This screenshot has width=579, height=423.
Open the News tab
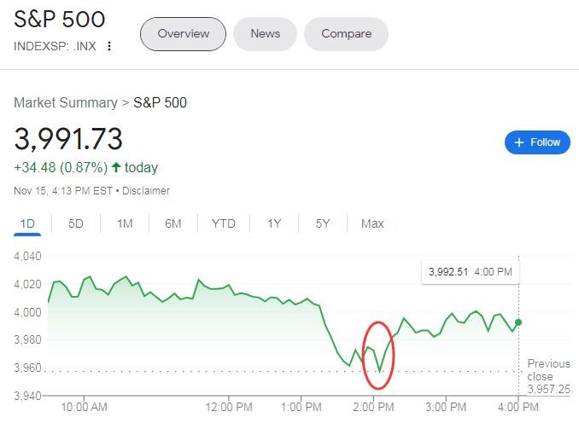(x=265, y=34)
